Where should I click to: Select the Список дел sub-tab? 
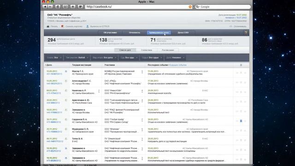[x=125, y=50]
